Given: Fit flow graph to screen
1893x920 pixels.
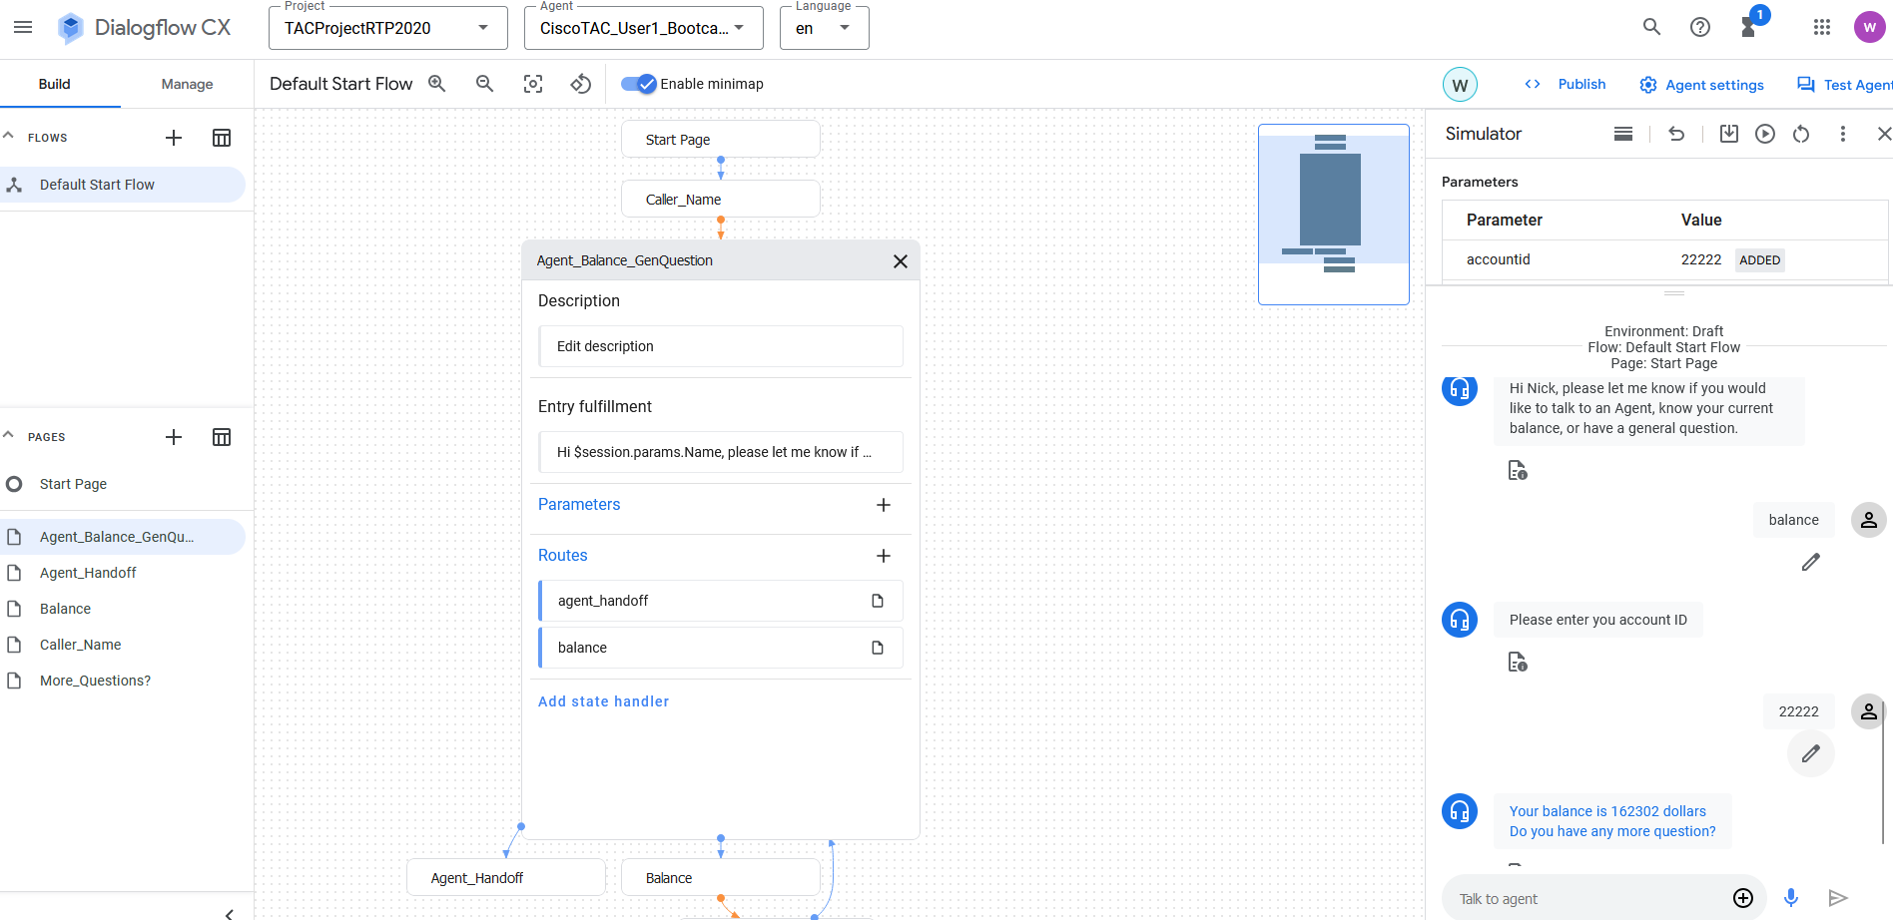Looking at the screenshot, I should 533,84.
